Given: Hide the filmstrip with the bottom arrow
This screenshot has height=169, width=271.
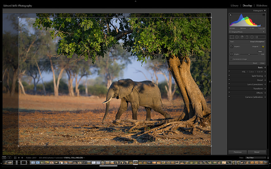Looking at the screenshot, I should tap(135, 168).
